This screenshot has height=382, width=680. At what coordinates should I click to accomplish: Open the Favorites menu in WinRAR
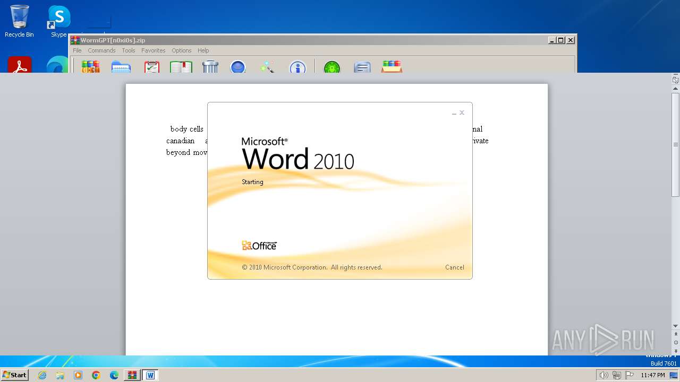pos(153,50)
